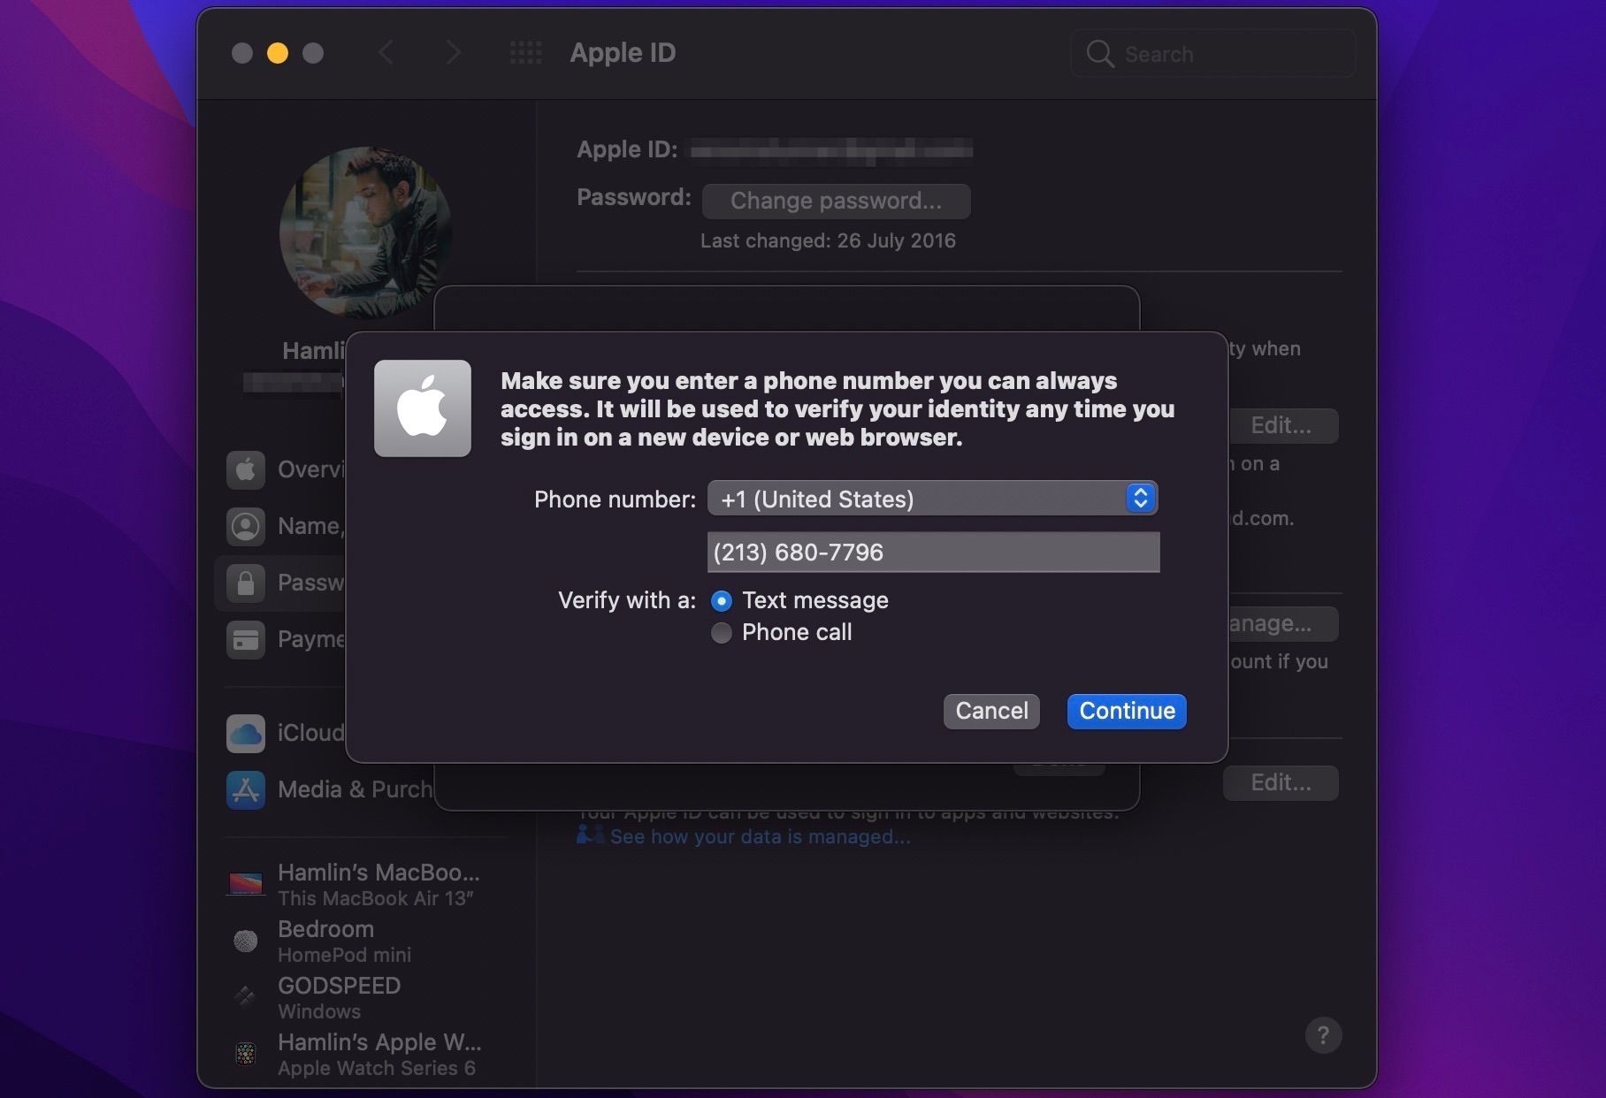The height and width of the screenshot is (1098, 1606).
Task: Select the Overview sidebar icon
Action: click(246, 469)
